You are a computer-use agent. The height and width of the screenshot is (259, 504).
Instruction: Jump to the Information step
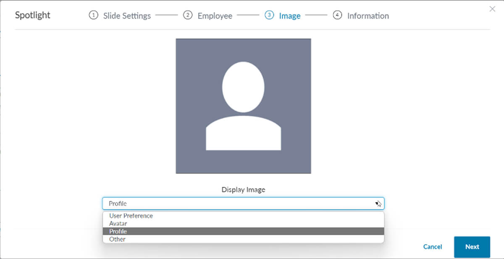(x=368, y=16)
